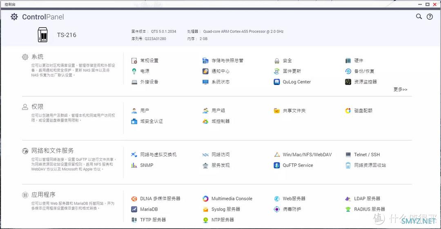This screenshot has height=229, width=441.
Task: Open 常规设置 general settings icon
Action: pyautogui.click(x=134, y=60)
